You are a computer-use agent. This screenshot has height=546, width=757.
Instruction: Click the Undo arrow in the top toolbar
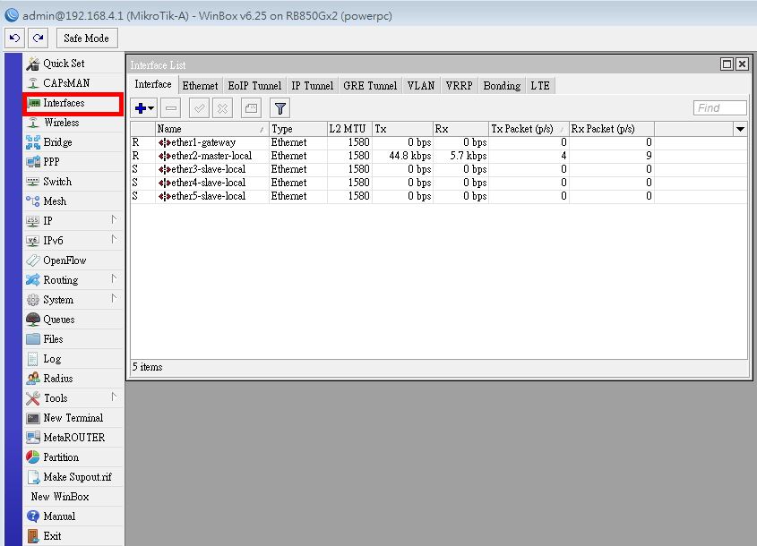coord(13,38)
